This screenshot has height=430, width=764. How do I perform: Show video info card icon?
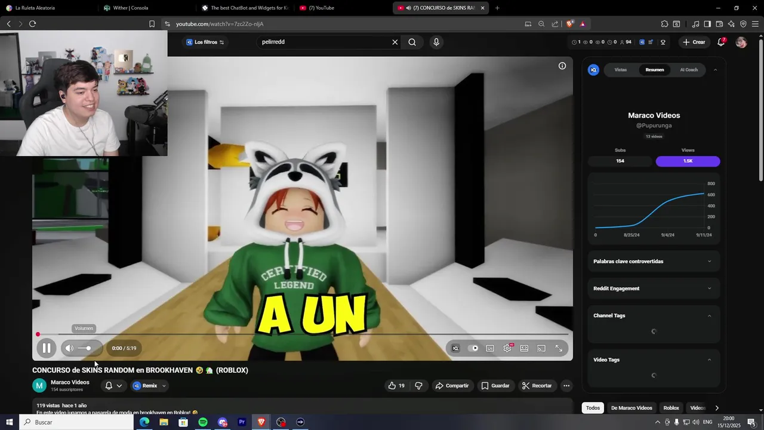pos(562,66)
